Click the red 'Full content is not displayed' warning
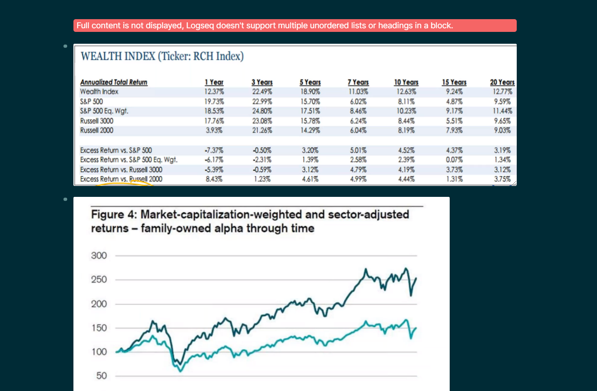 (295, 26)
